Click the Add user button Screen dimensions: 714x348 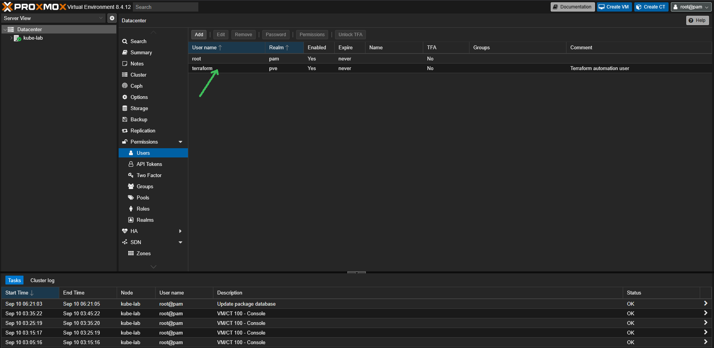tap(199, 35)
